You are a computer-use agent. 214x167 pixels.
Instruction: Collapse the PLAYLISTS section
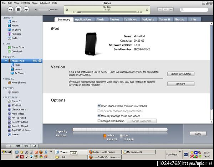(4, 98)
